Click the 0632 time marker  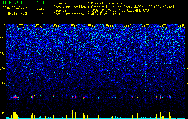pos(38,26)
